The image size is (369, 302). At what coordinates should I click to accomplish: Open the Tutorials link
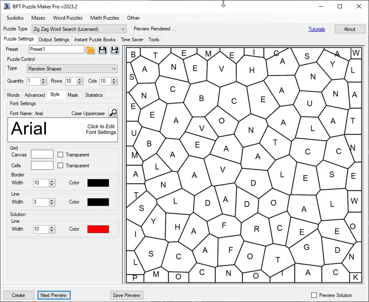[x=317, y=29]
